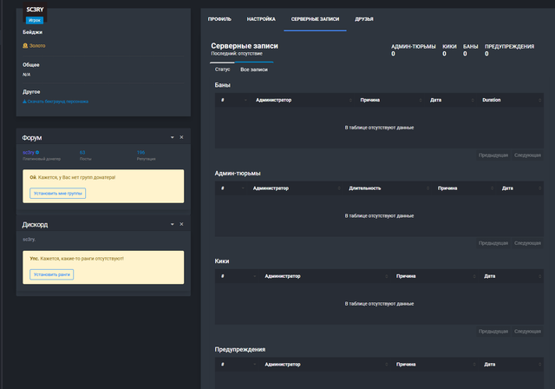Select the Статус sub-tab
555x389 pixels.
pyautogui.click(x=222, y=69)
